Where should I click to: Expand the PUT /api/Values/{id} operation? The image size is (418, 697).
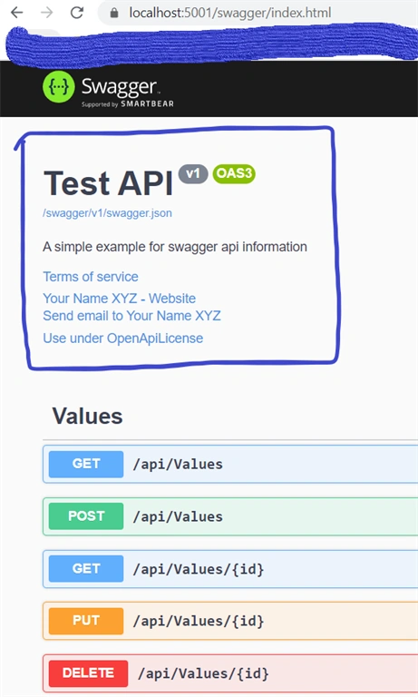pos(230,621)
